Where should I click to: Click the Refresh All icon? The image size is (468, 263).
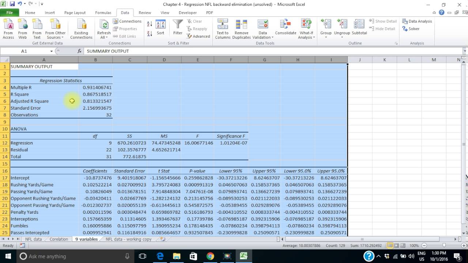[104, 25]
